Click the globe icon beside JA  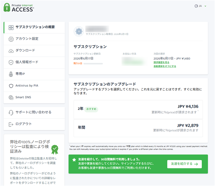click(x=196, y=6)
